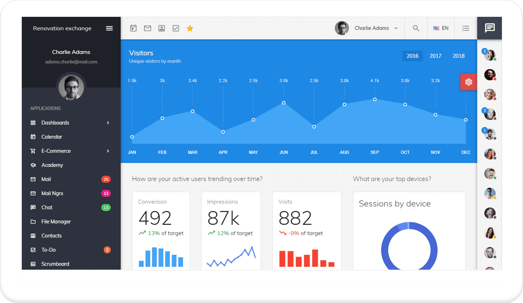
Task: Switch the Visitors chart to 2016
Action: pos(412,56)
